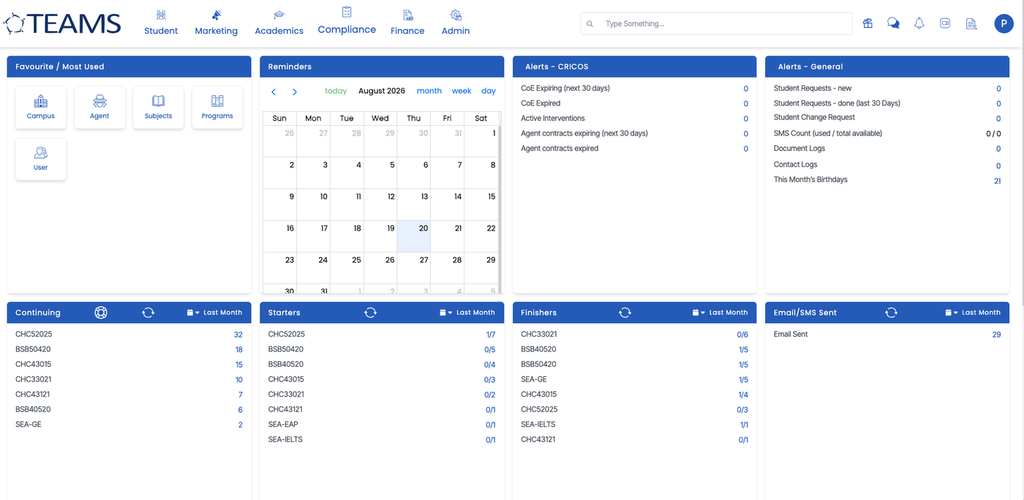Viewport: 1024px width, 500px height.
Task: Open Finishers SEA-IELTS value 1/1
Action: [x=744, y=425]
